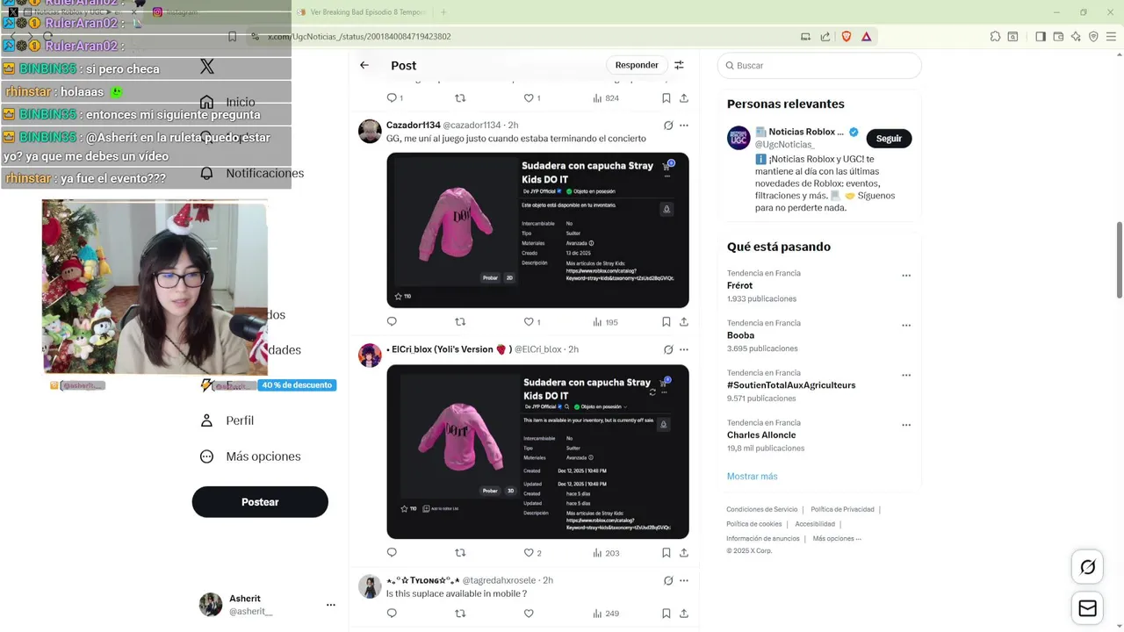This screenshot has height=632, width=1124.
Task: Share Cazador1134's post
Action: pos(684,322)
